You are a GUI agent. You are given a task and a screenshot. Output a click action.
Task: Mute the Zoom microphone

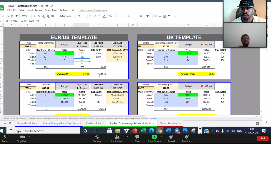tap(5, 139)
